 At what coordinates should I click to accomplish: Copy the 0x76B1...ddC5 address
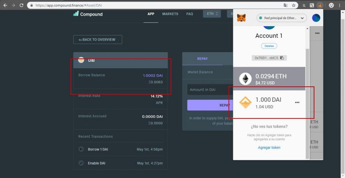click(269, 58)
